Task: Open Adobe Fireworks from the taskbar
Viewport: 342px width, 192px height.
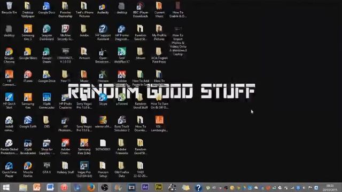Action: [159, 187]
